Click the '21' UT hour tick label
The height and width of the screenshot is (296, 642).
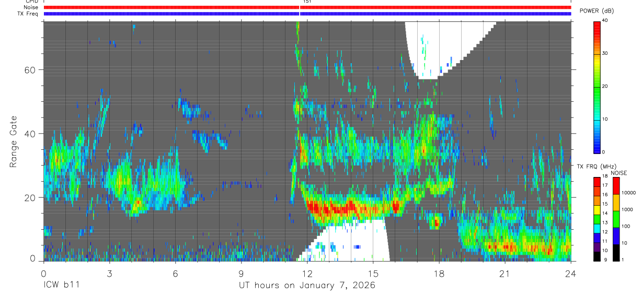pos(505,273)
